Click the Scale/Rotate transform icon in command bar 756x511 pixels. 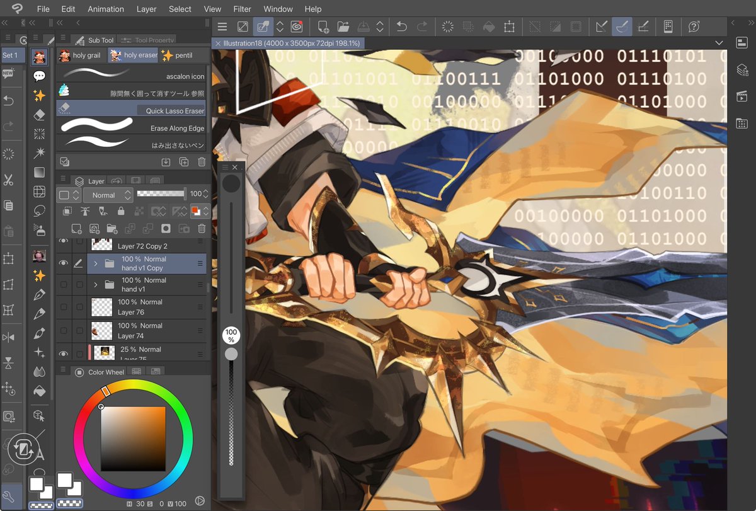[x=509, y=26]
